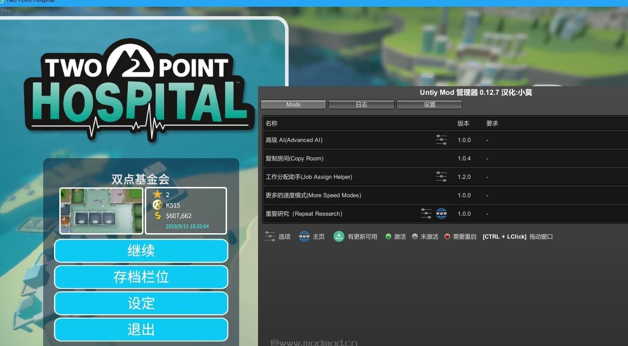
Task: Click the $607,662 money value
Action: coord(178,216)
